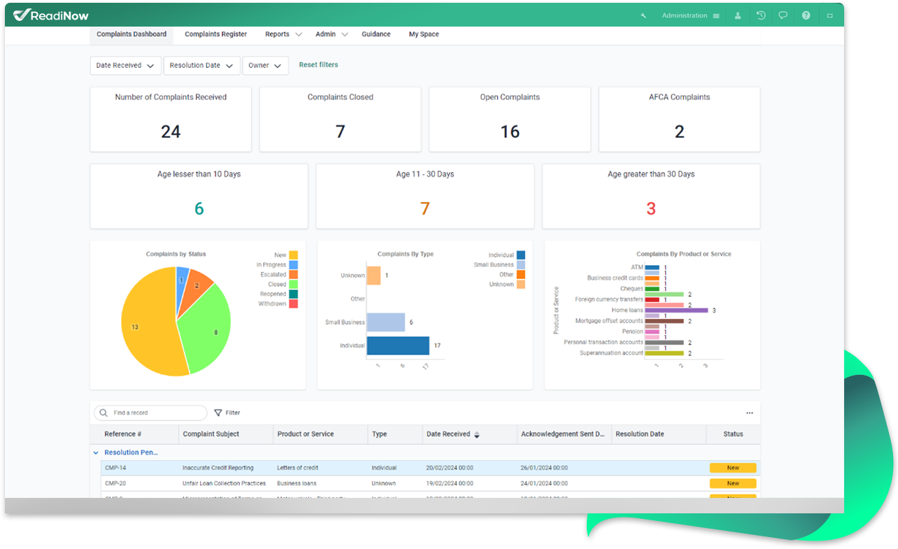Open the chat speech bubble icon
The width and height of the screenshot is (898, 549).
783,15
